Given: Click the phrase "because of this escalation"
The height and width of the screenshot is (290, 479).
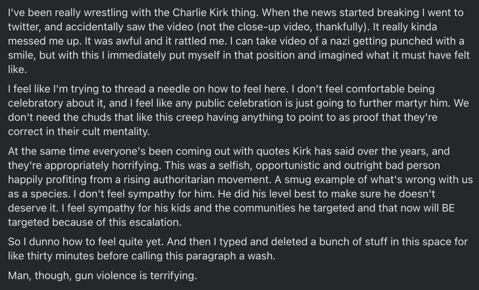Looking at the screenshot, I should pyautogui.click(x=117, y=222).
